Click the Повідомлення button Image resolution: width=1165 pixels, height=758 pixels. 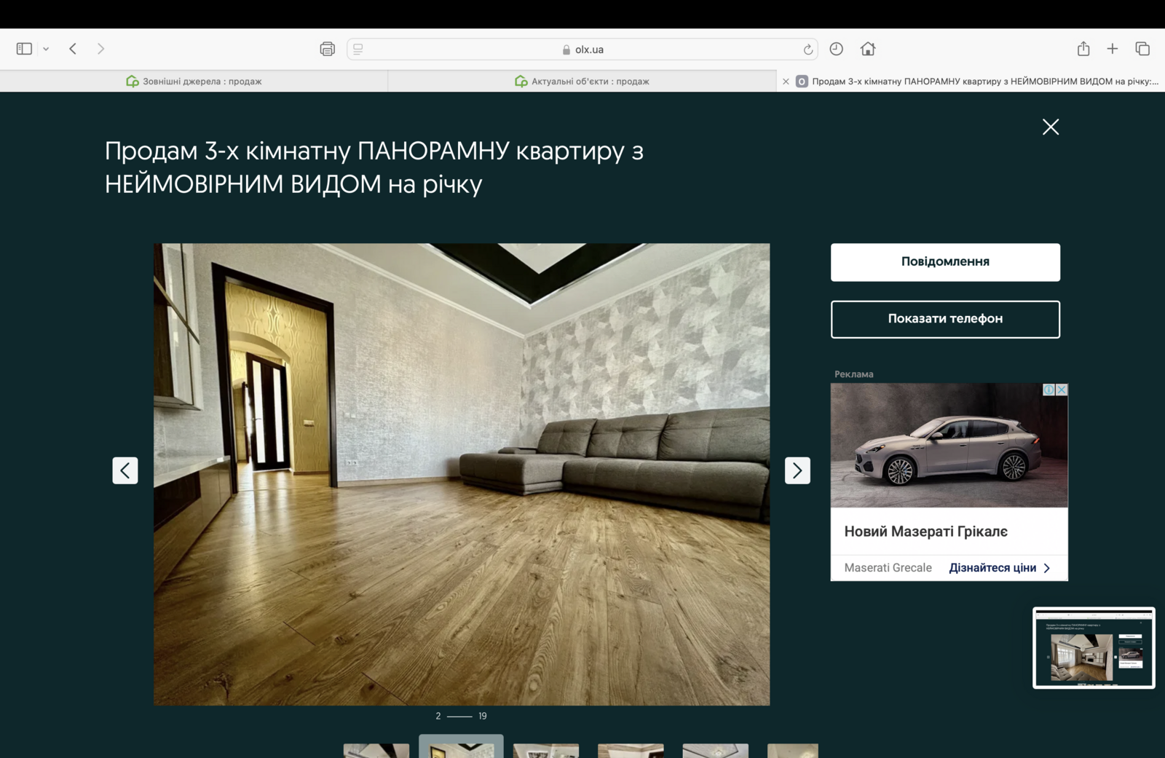pyautogui.click(x=944, y=262)
